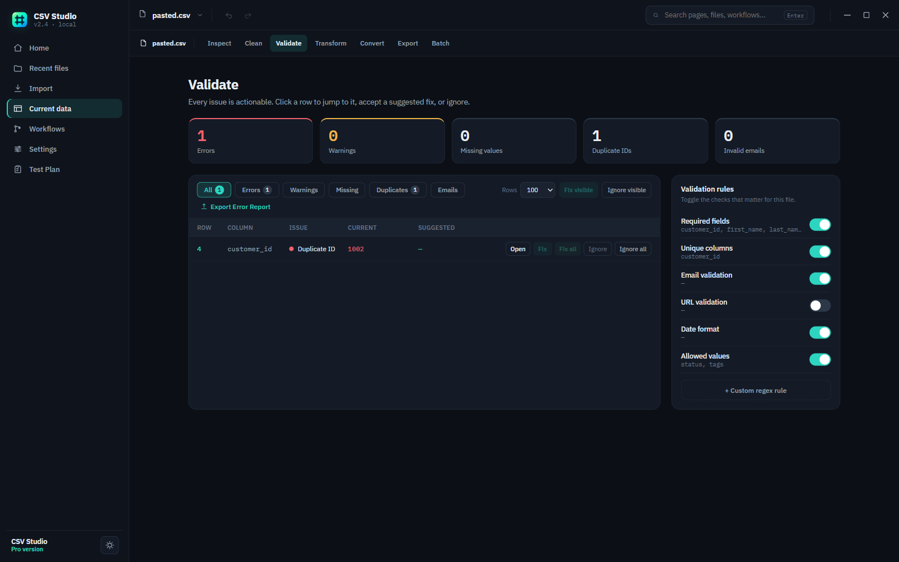Click Open on Duplicate ID row

click(x=518, y=249)
